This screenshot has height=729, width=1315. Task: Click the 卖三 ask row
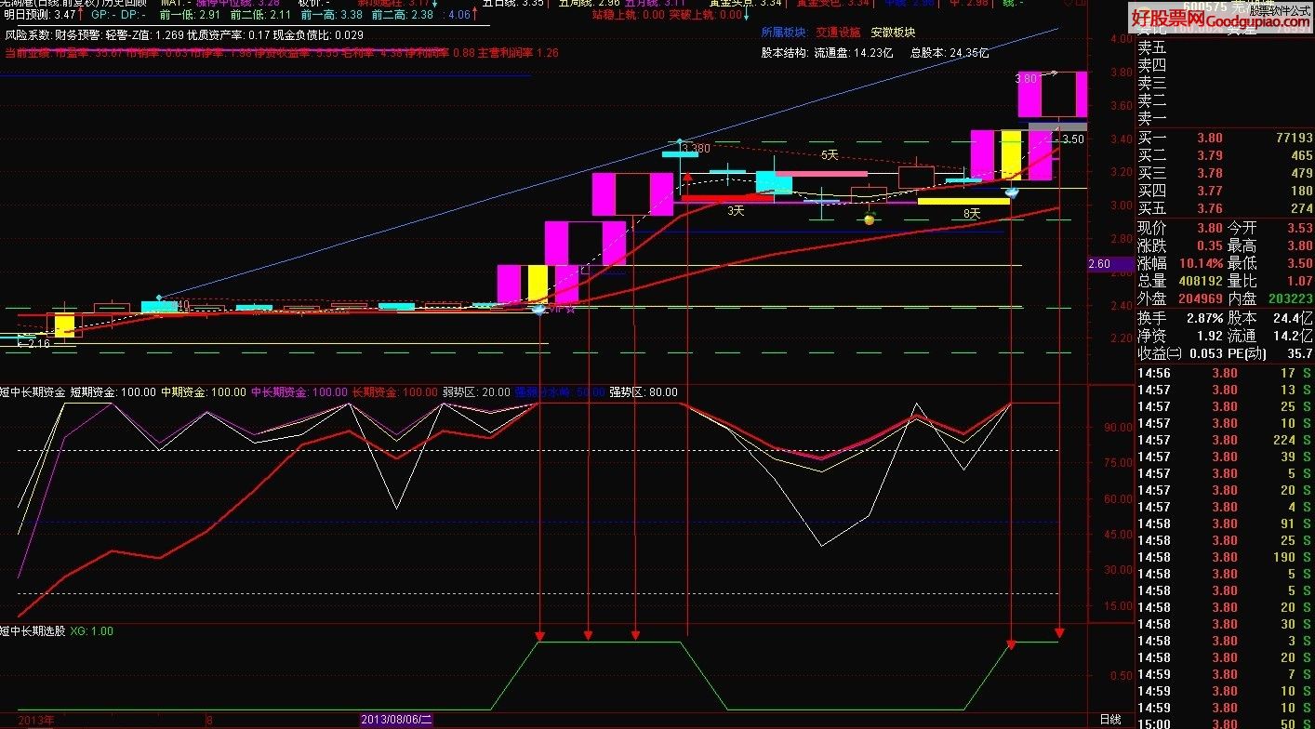pyautogui.click(x=1226, y=84)
